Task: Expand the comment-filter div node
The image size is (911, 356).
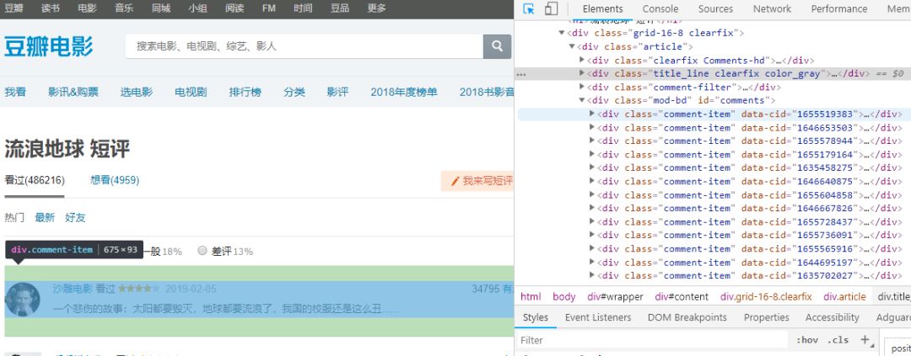Action: 582,87
